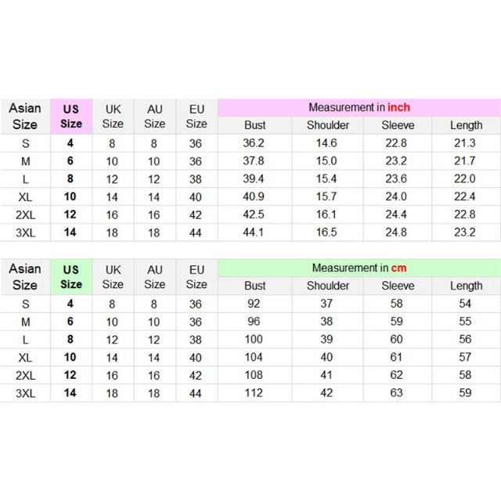Select Shoulder column header in inch table

pos(328,125)
